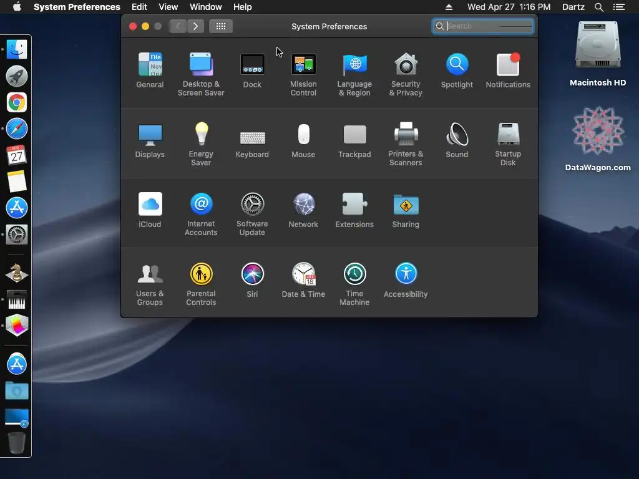Screen dimensions: 639x479
Task: Open the Dock preferences pane
Action: (252, 70)
